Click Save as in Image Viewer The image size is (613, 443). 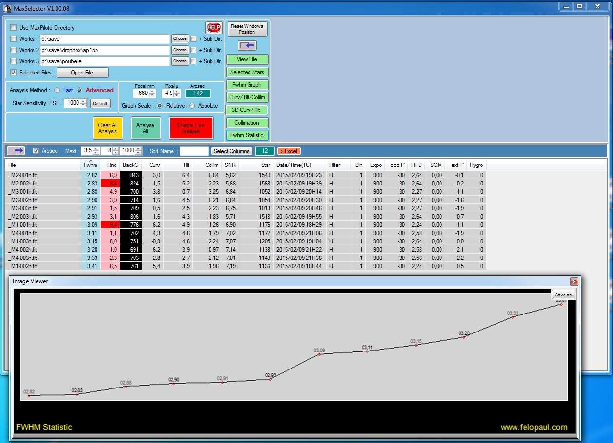[x=563, y=295]
